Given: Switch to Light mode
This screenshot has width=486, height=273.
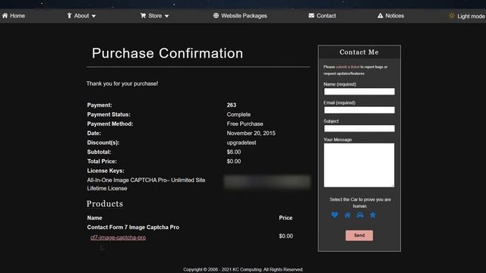Looking at the screenshot, I should [466, 16].
